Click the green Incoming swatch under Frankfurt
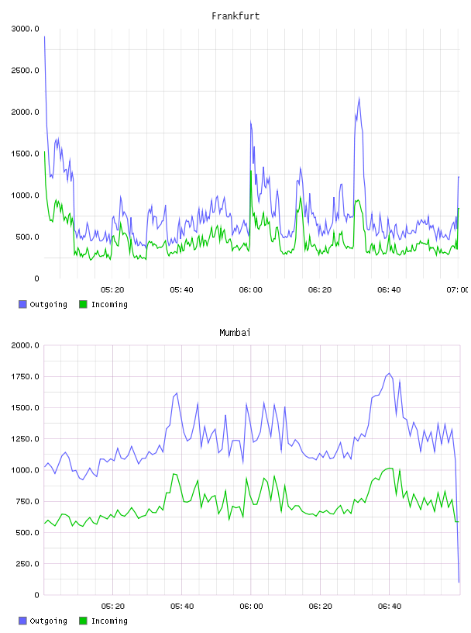The height and width of the screenshot is (633, 471). [83, 304]
